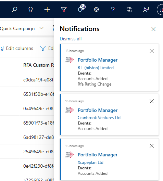Click Red Flag Alert logo in Xcapeplan card

(x=70, y=155)
